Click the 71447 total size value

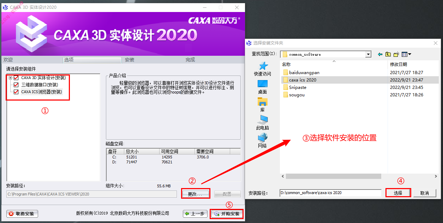131,162
